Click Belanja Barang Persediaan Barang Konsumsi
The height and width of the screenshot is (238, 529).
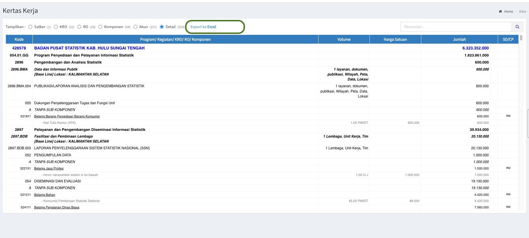(67, 117)
